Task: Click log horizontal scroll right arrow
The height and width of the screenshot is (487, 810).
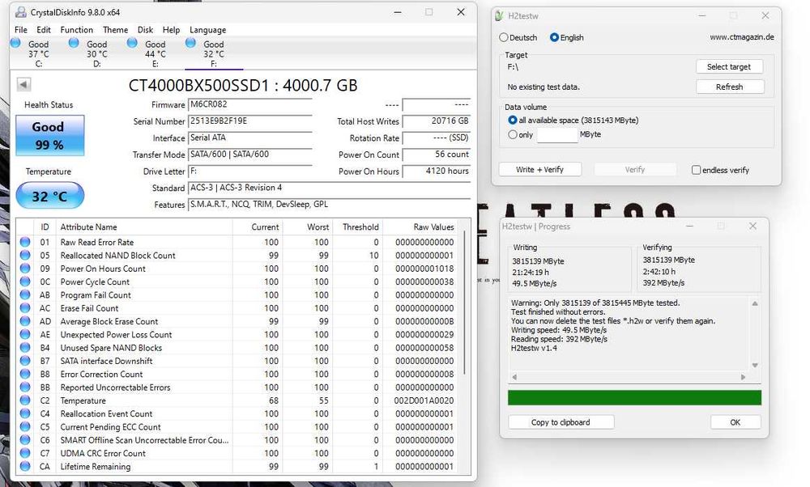Action: point(744,377)
